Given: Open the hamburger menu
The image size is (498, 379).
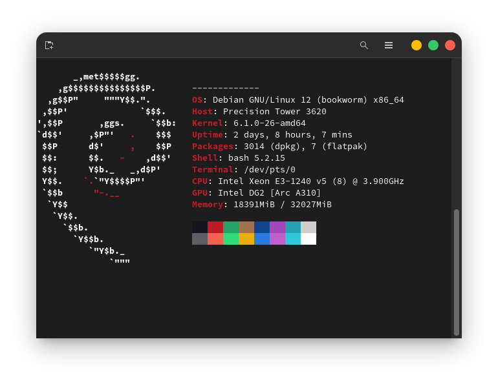Looking at the screenshot, I should [389, 45].
